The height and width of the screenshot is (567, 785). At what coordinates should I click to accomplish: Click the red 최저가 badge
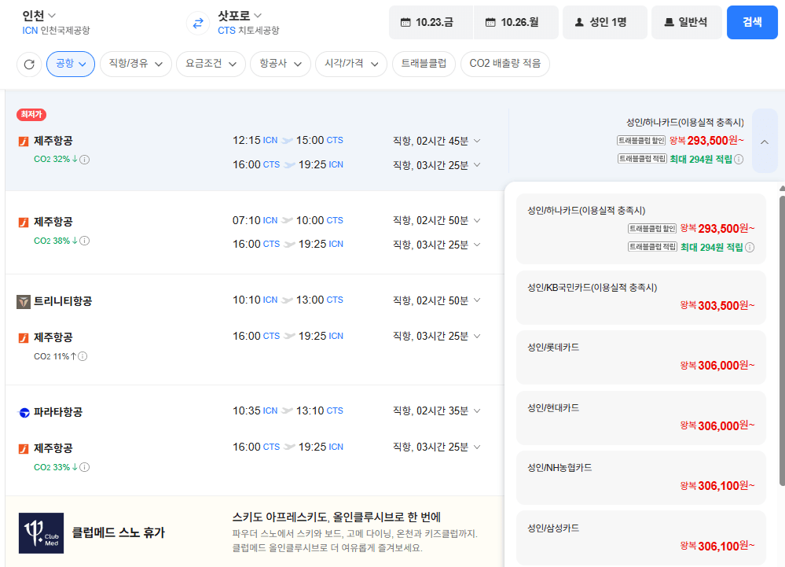pos(31,115)
